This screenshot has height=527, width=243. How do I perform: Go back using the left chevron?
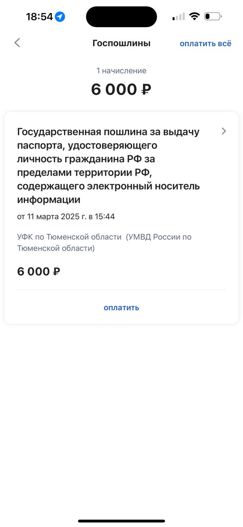pos(17,43)
